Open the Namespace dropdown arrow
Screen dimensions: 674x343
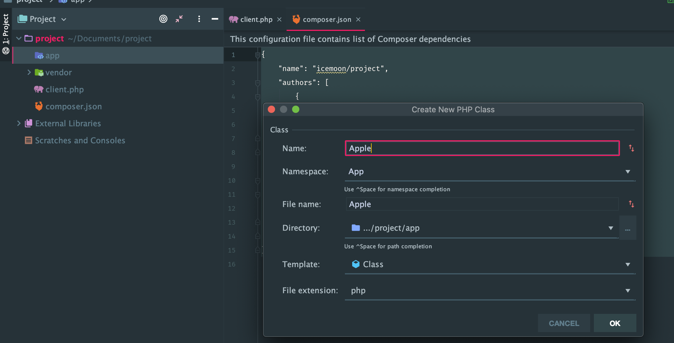628,172
